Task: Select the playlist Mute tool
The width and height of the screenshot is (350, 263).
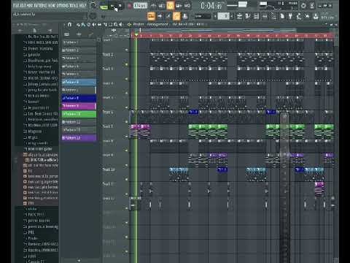Action: 94,25
